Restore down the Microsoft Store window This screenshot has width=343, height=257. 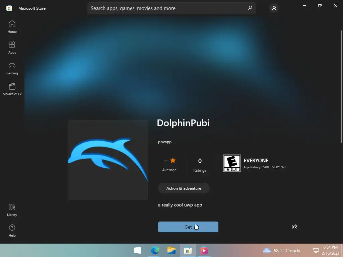pos(320,5)
